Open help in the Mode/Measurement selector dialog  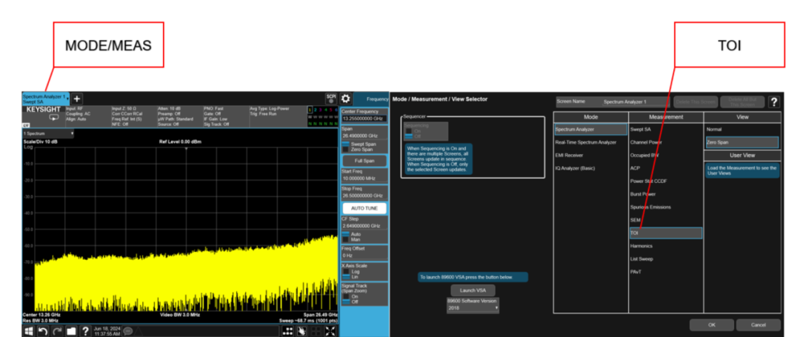(x=774, y=102)
